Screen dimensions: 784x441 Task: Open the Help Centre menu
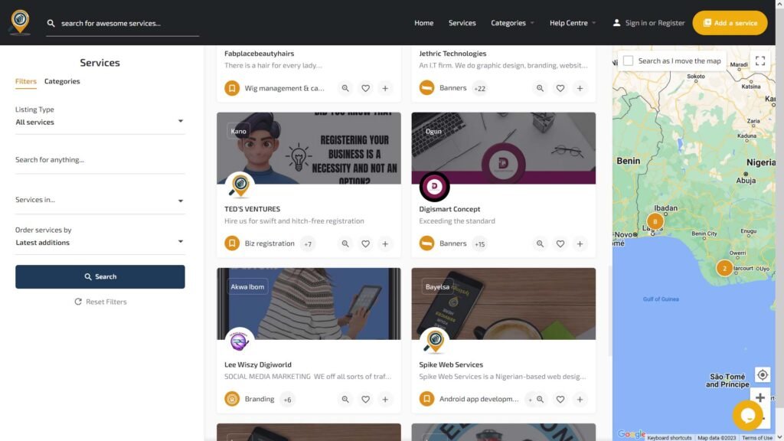click(x=571, y=23)
